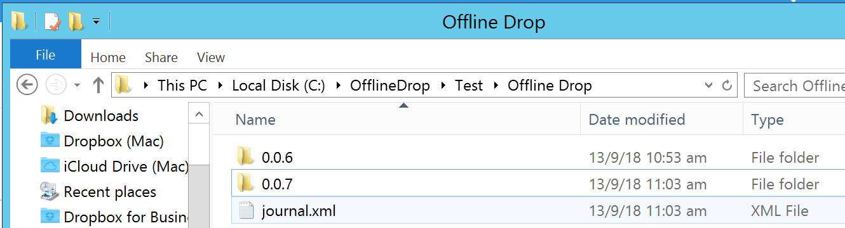The width and height of the screenshot is (845, 228).
Task: Click the XML File type cell
Action: [780, 211]
